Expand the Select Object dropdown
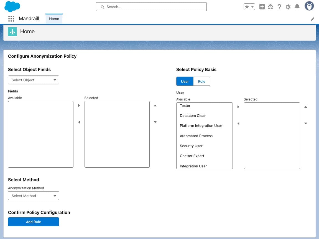 tap(34, 80)
